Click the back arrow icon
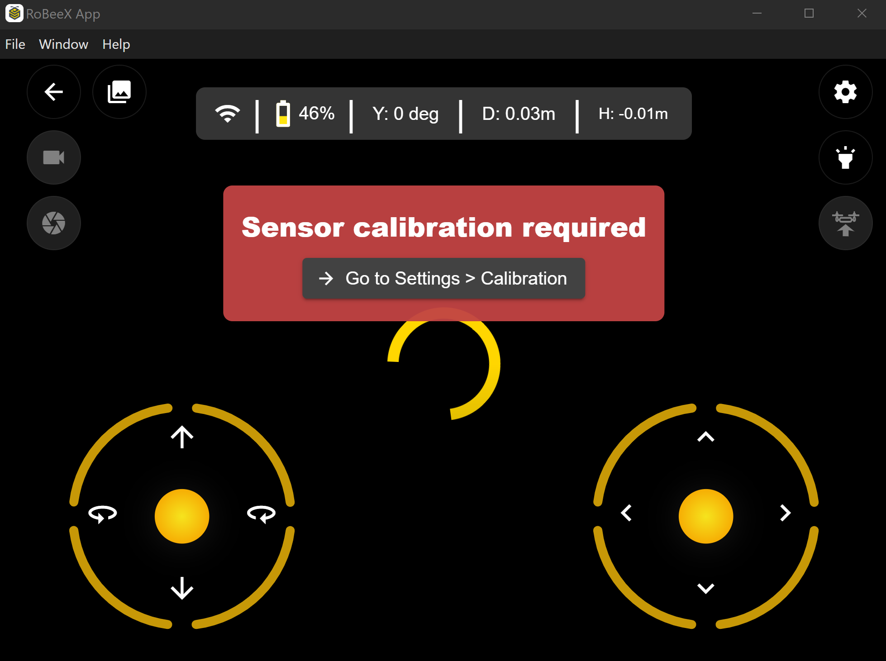The width and height of the screenshot is (886, 661). (x=53, y=91)
